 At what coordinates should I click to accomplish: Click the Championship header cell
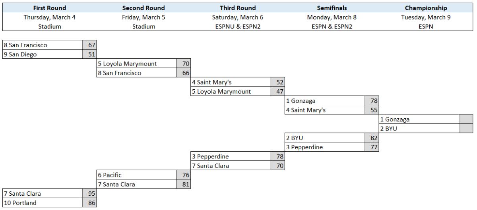click(x=426, y=8)
